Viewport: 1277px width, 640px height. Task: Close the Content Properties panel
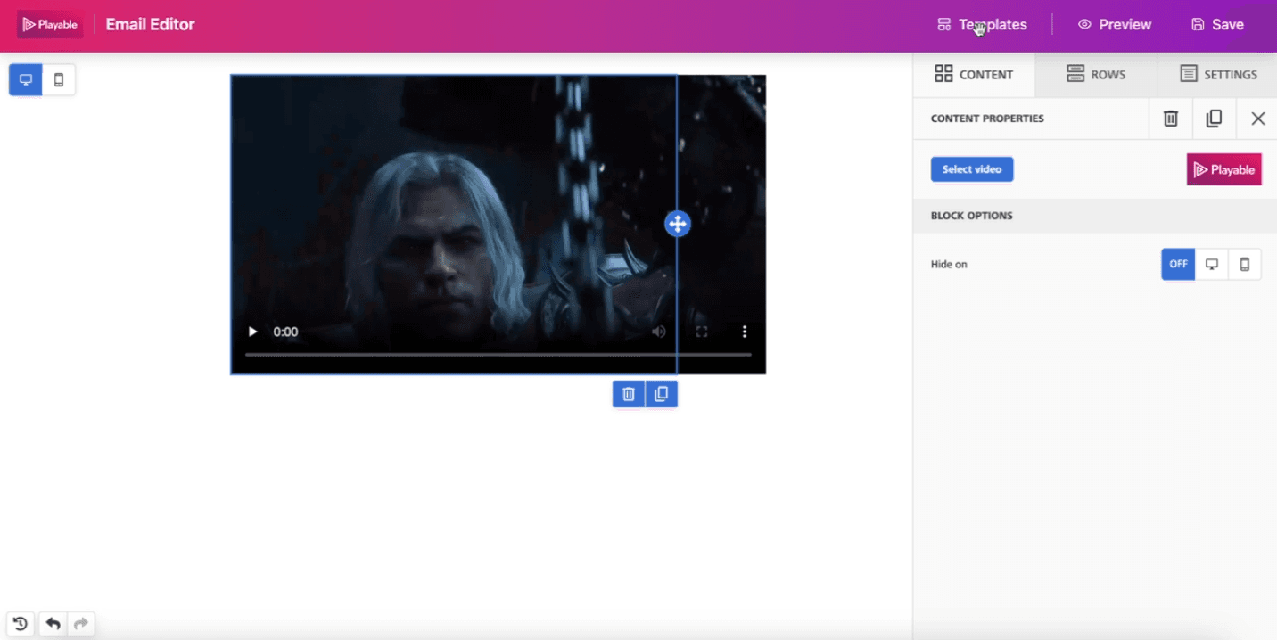(1257, 119)
